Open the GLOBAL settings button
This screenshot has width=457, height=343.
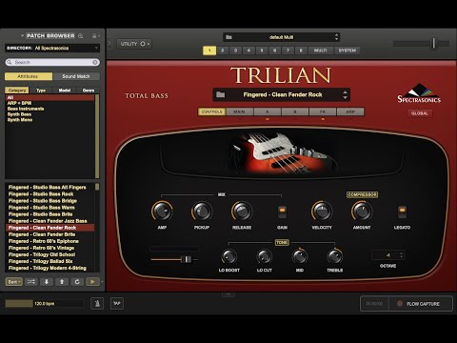(x=420, y=113)
